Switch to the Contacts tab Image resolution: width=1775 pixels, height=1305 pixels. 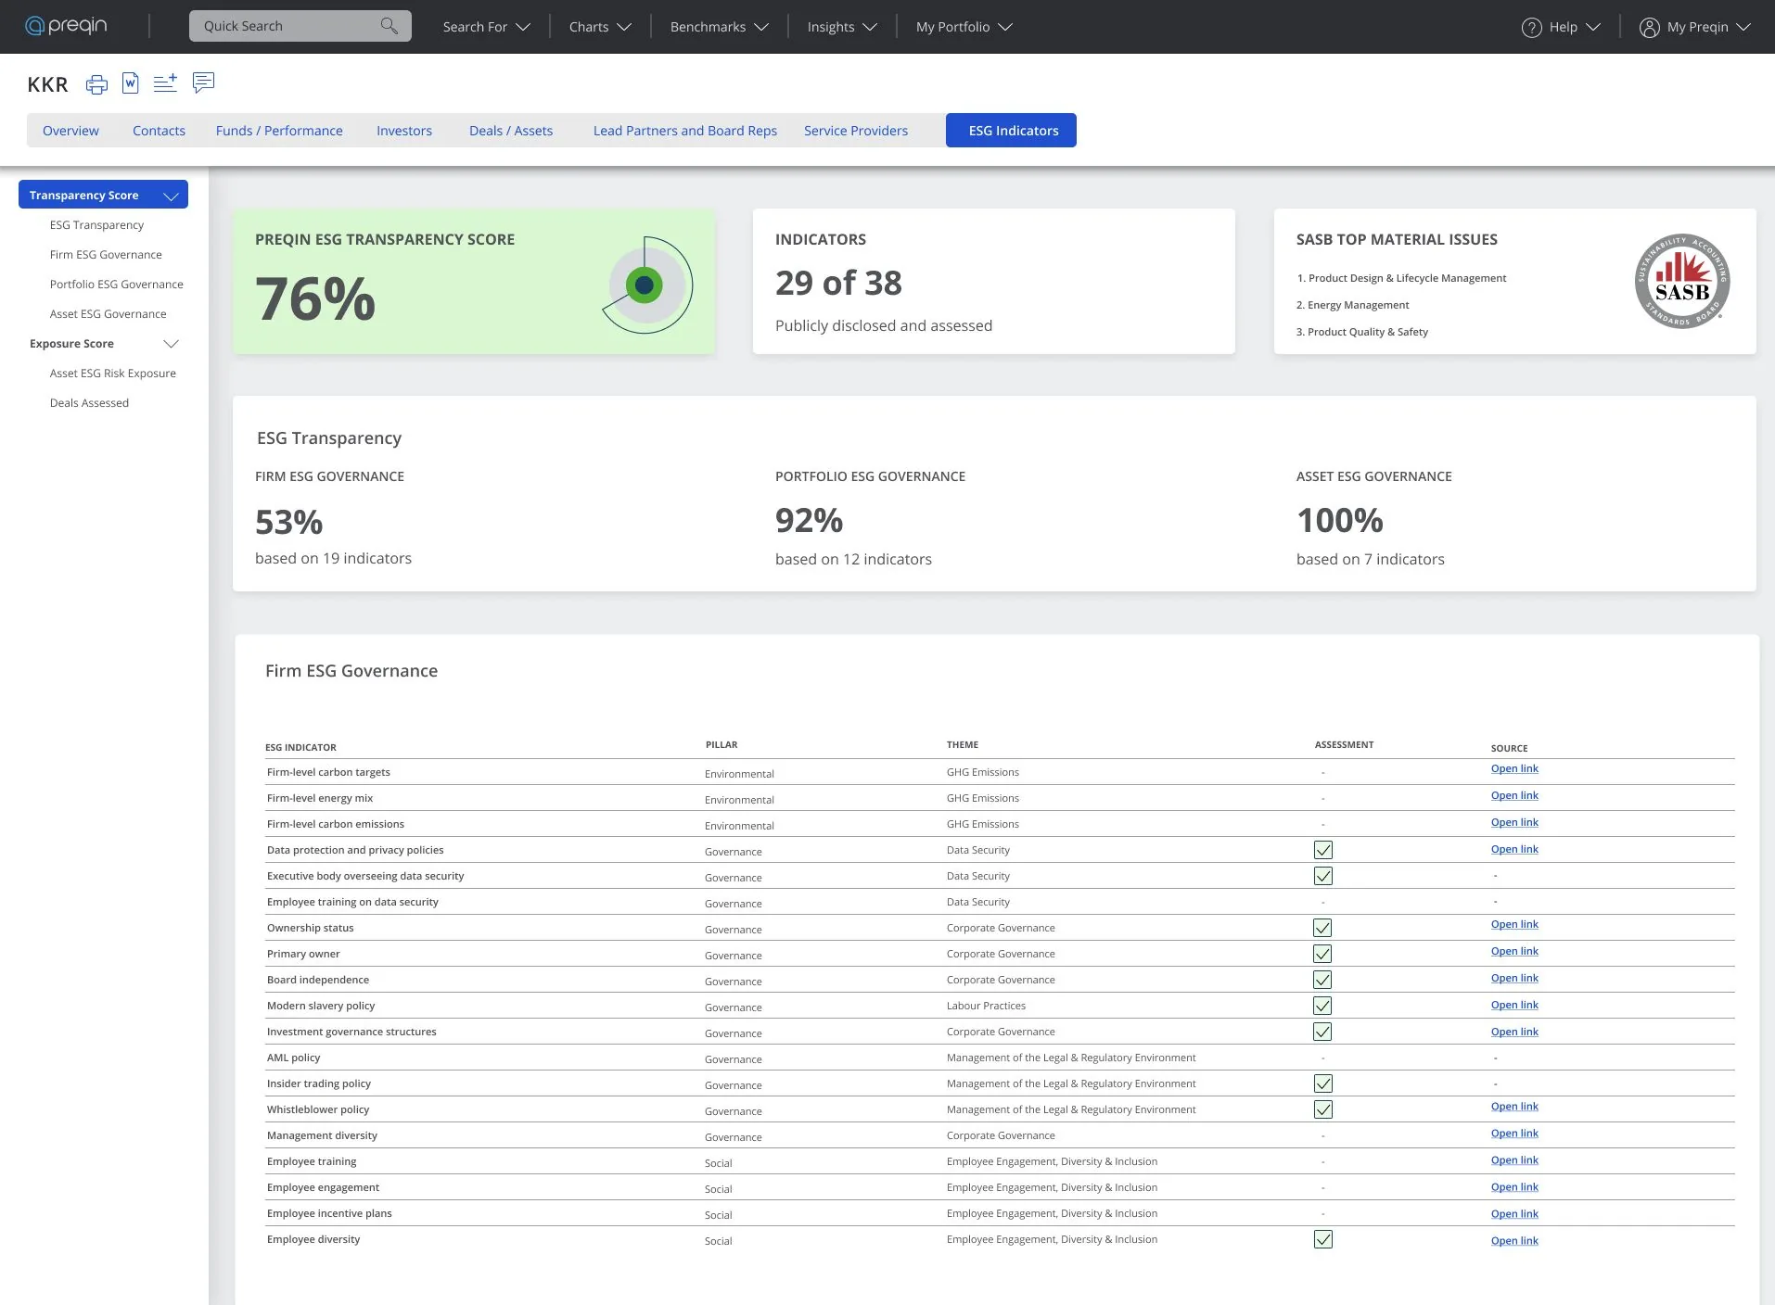click(x=159, y=131)
